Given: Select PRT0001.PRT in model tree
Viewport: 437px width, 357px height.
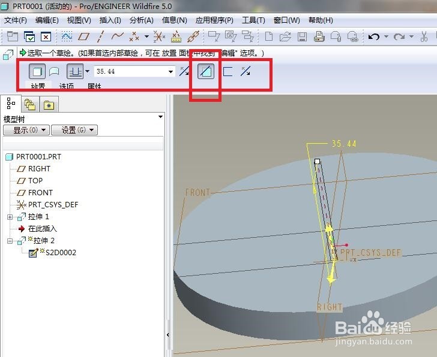Looking at the screenshot, I should [38, 157].
